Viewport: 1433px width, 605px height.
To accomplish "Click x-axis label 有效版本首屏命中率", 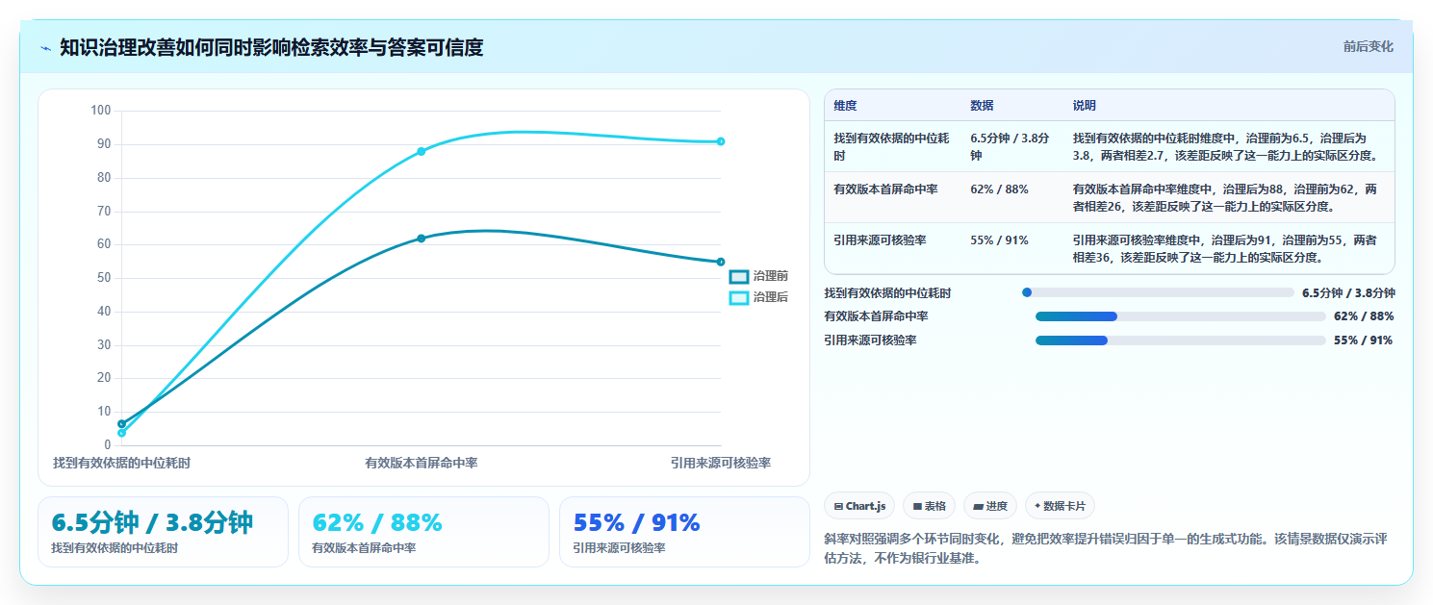I will pos(422,463).
